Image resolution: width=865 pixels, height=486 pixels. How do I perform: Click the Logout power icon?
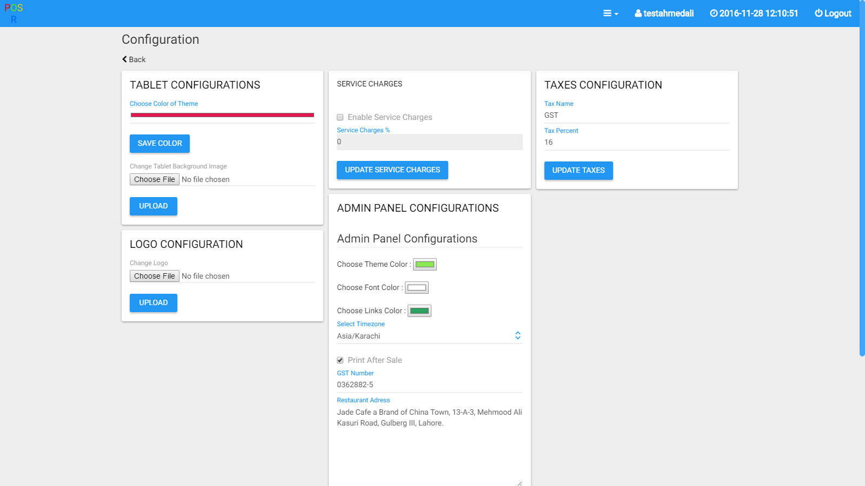[819, 13]
